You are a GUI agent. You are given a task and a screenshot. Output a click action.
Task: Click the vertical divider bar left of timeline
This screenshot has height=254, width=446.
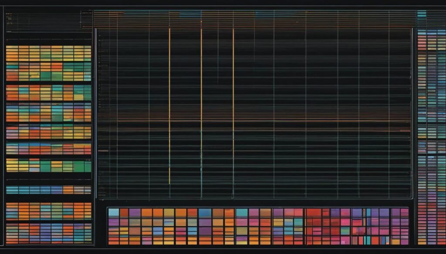[x=95, y=113]
